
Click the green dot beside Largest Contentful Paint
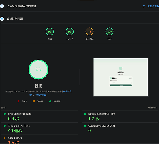pos(85,114)
